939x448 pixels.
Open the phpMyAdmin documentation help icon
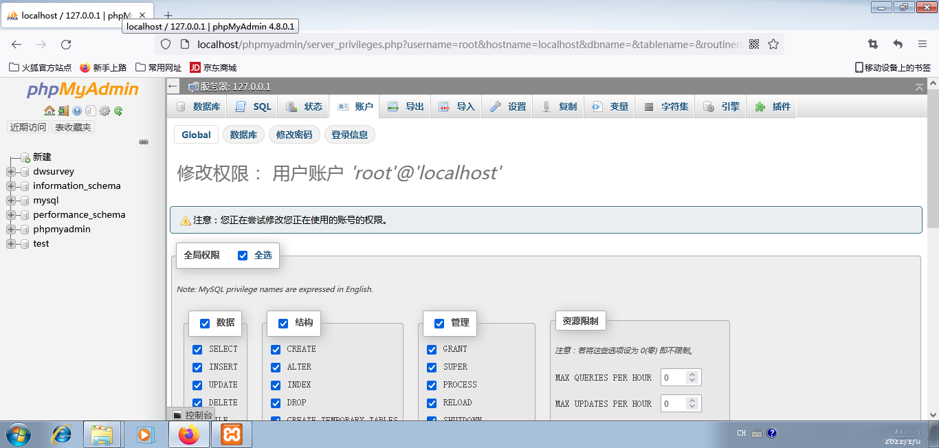coord(77,111)
